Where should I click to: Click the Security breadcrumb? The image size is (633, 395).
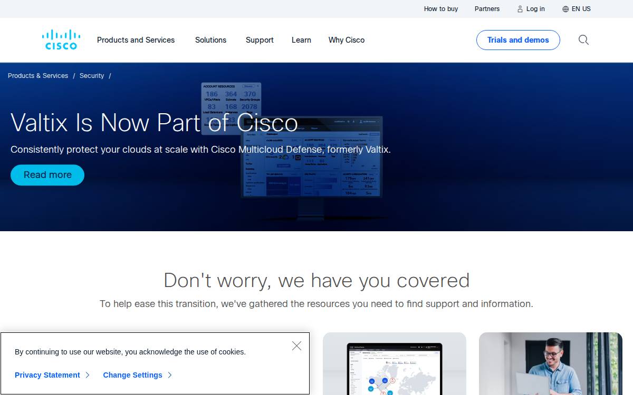click(92, 76)
